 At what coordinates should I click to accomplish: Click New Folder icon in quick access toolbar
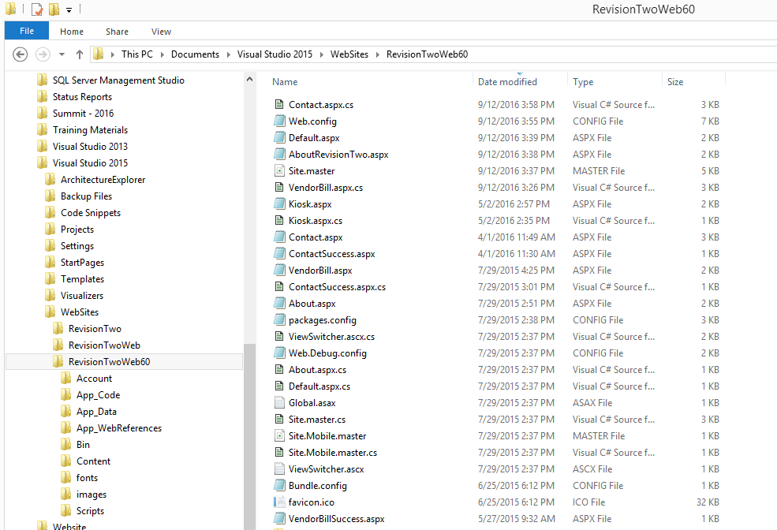[x=54, y=9]
